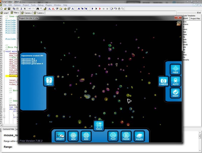Click the ADD specimen icon
The width and height of the screenshot is (202, 153).
click(x=86, y=136)
